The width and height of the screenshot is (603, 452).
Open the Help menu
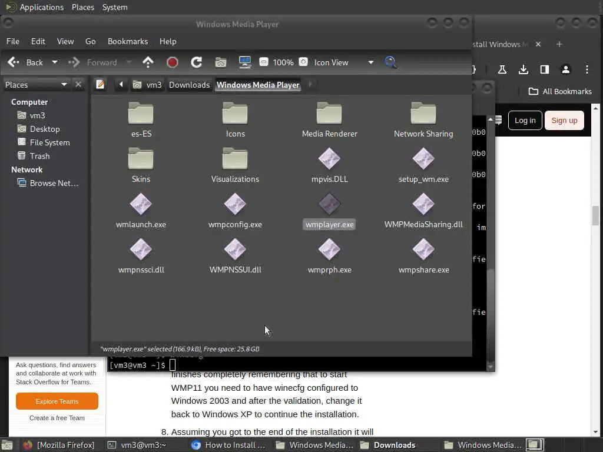(168, 41)
